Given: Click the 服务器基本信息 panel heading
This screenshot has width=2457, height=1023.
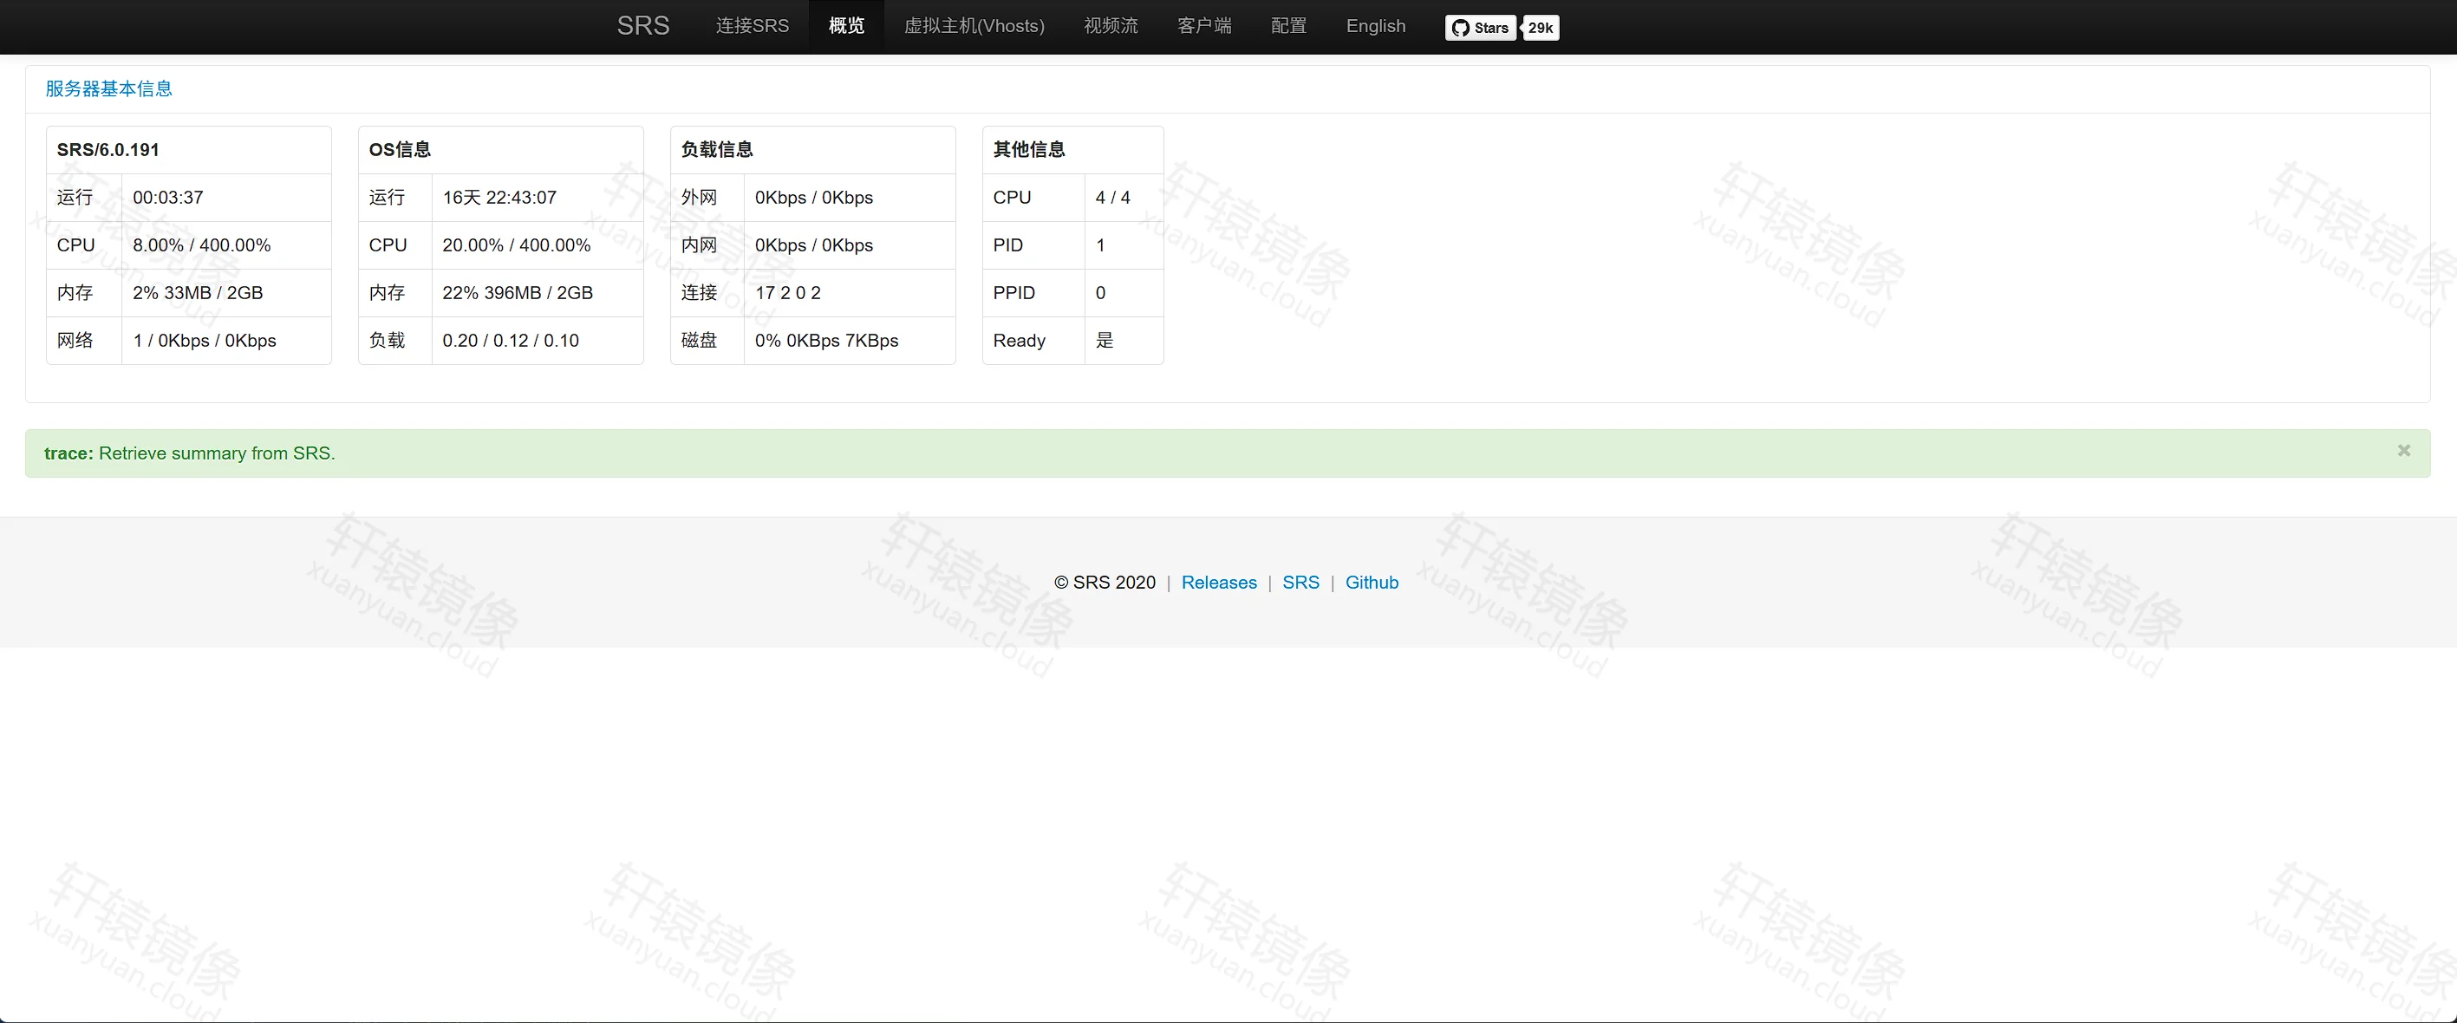Looking at the screenshot, I should point(108,88).
